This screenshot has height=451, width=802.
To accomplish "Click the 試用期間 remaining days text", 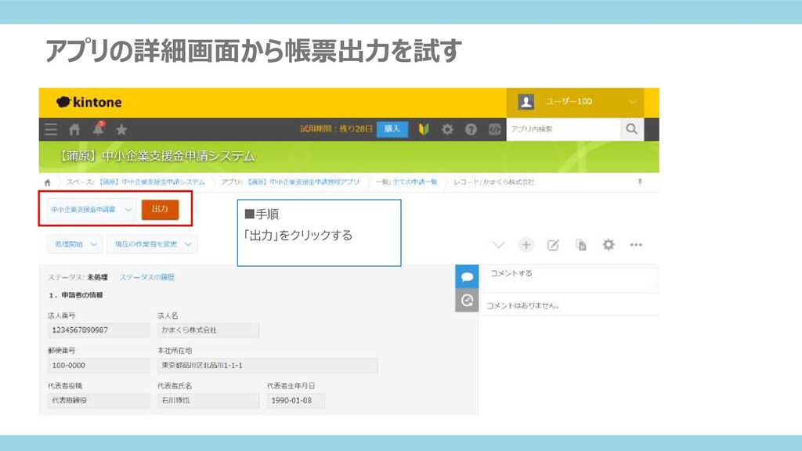I will tap(336, 129).
